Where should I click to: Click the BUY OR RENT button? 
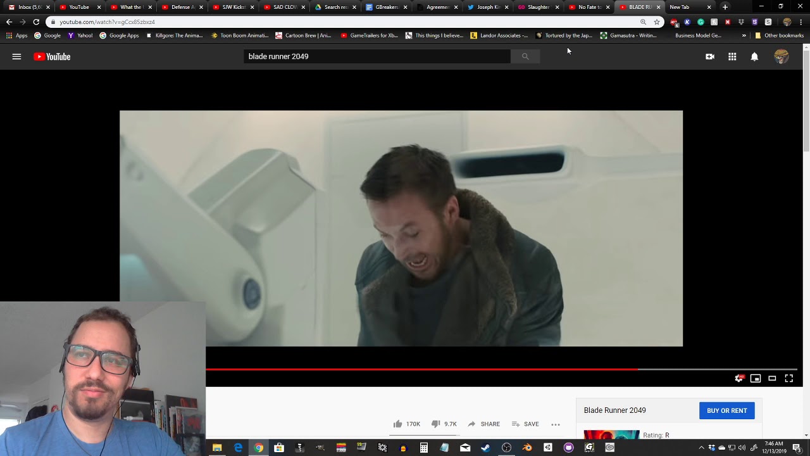[726, 410]
